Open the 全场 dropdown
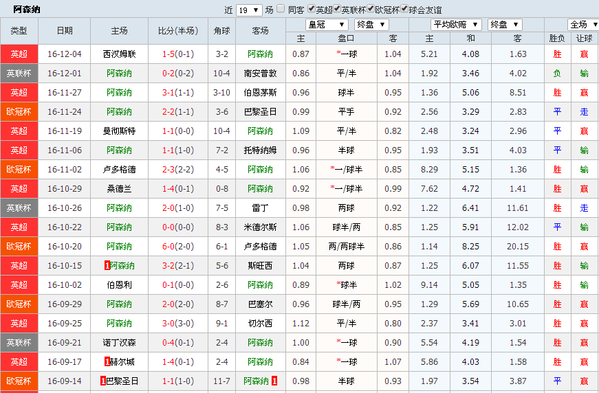 pos(583,25)
